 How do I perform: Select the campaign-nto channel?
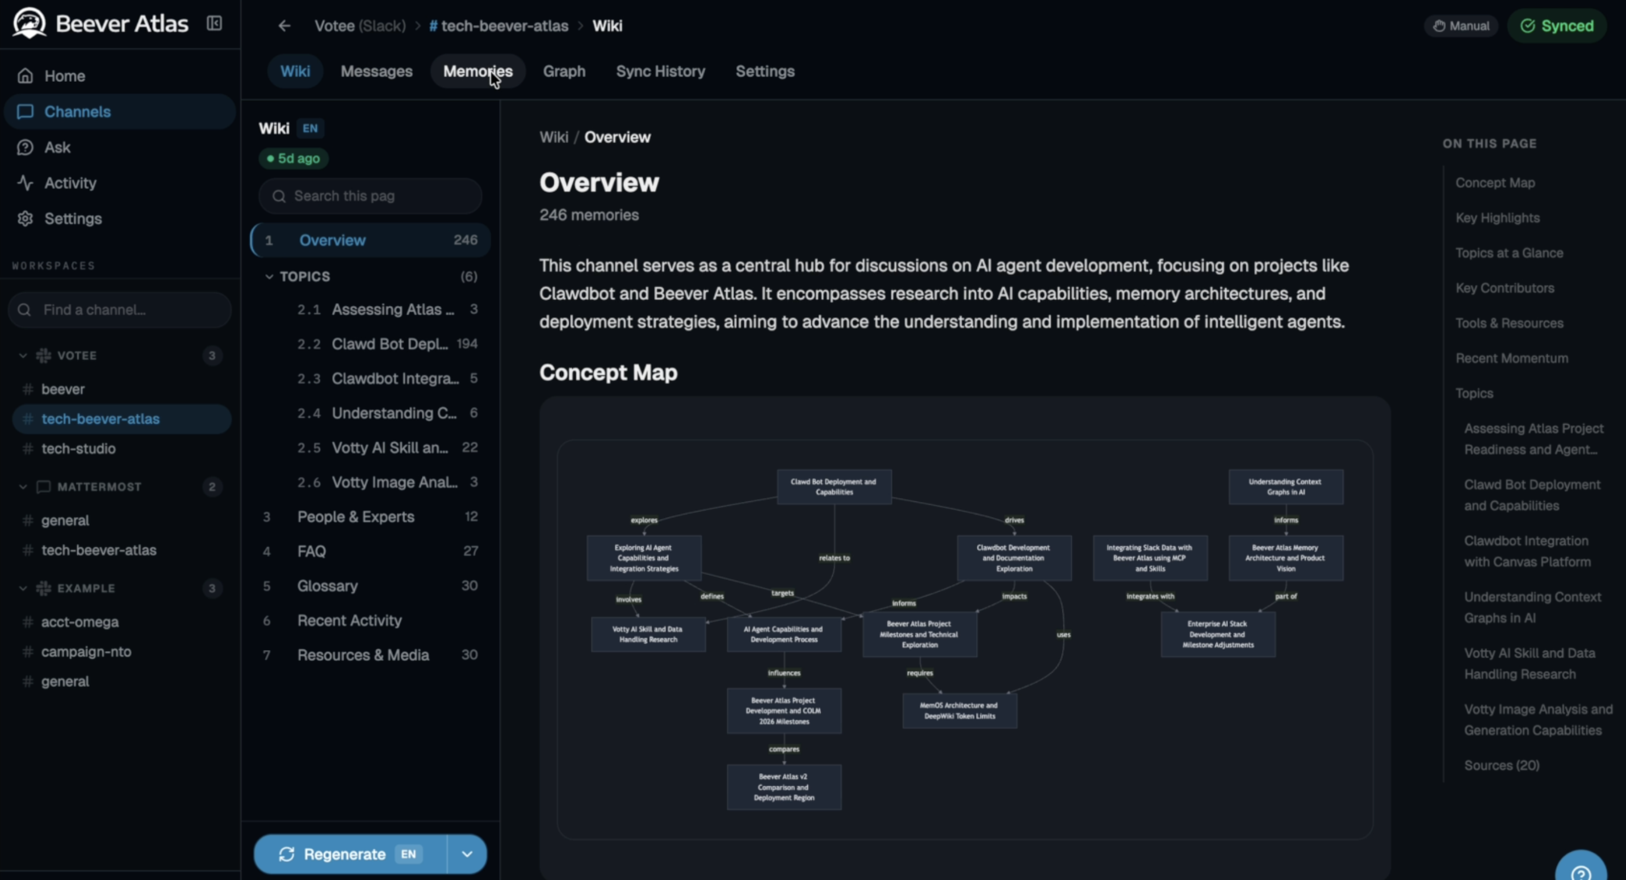tap(121, 651)
